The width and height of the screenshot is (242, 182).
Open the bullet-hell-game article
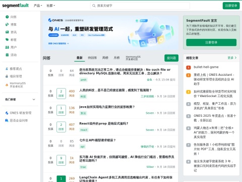click(206, 67)
